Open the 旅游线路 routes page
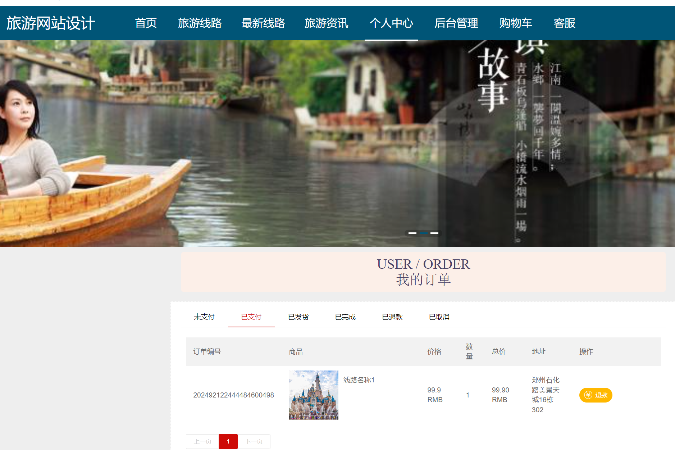675x450 pixels. pos(200,23)
